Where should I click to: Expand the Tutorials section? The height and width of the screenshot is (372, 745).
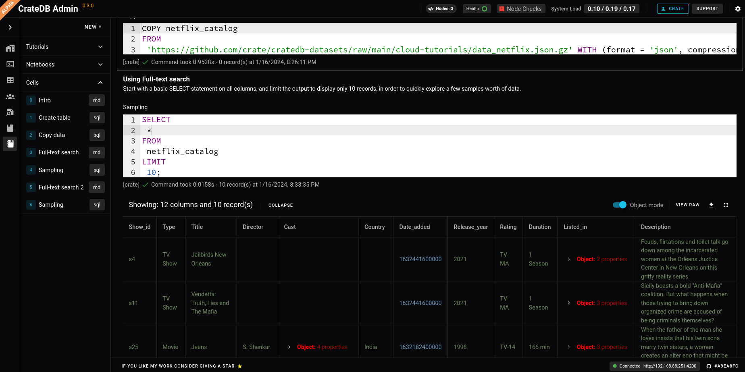65,47
